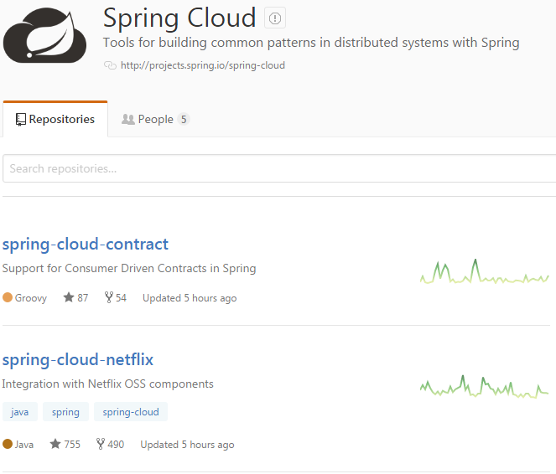Open the projects.spring.io/spring-cloud link
Image resolution: width=556 pixels, height=474 pixels.
pyautogui.click(x=203, y=65)
